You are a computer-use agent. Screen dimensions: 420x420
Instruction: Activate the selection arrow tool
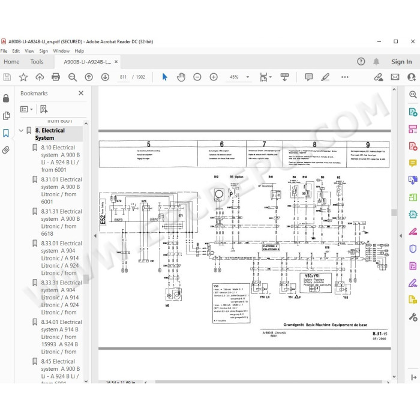pos(165,77)
